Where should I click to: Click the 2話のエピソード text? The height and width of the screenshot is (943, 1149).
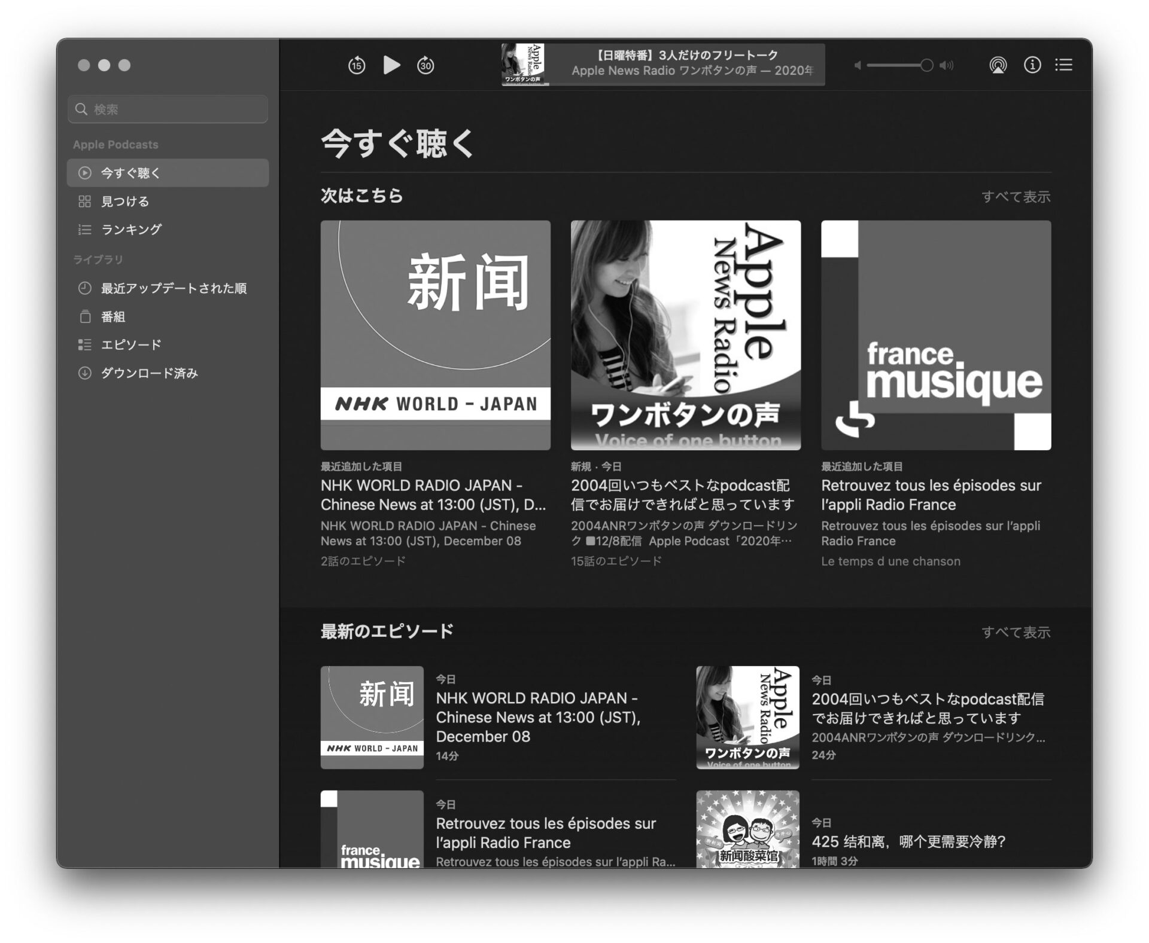(x=363, y=561)
